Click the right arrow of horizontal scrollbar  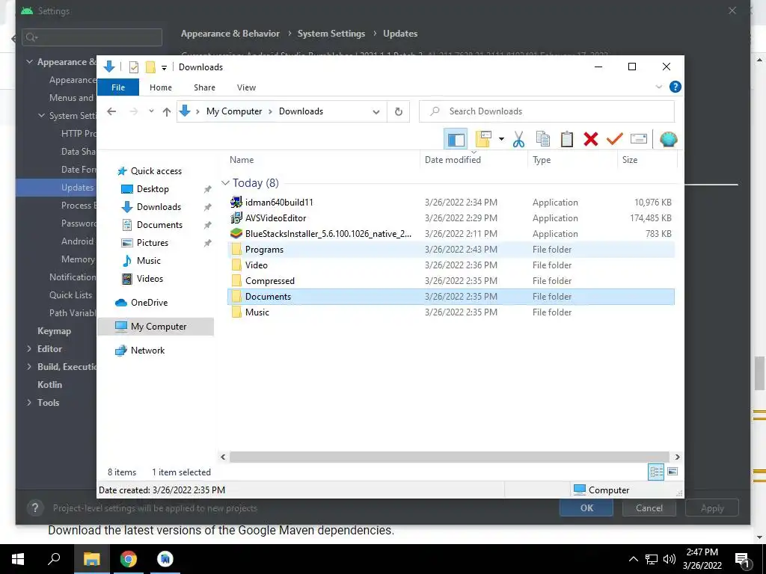pos(677,457)
